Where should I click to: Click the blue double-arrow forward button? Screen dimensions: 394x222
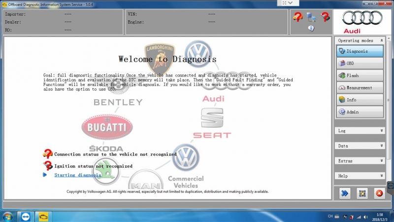[x=345, y=193]
